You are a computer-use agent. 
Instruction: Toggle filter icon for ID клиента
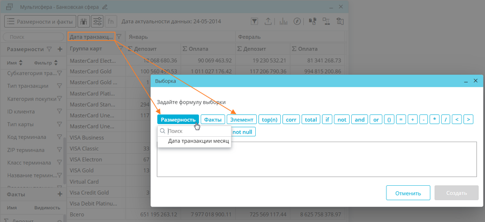(x=60, y=112)
